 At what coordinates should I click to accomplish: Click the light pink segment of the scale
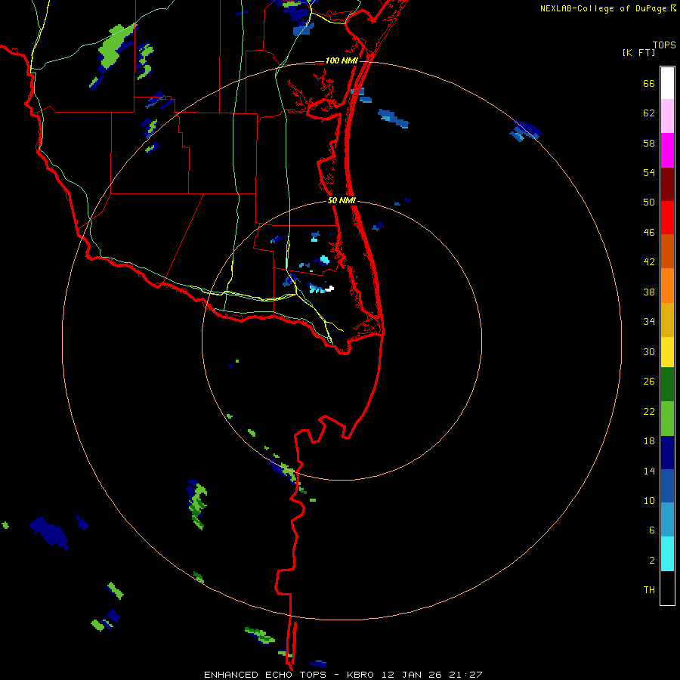coord(667,116)
